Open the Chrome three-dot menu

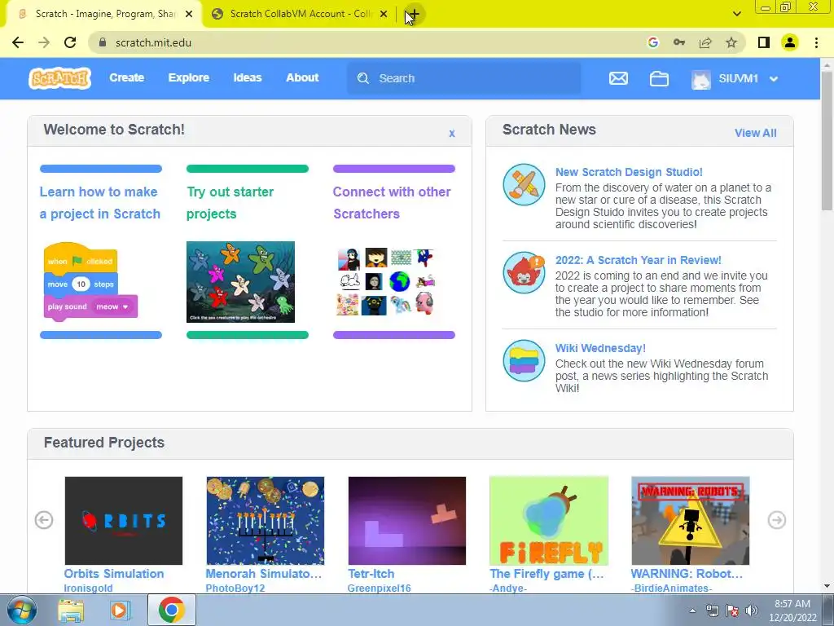[x=816, y=42]
